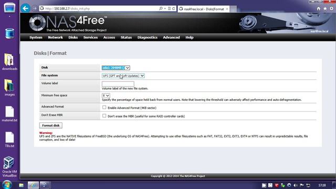Open the Advanced menu
This screenshot has width=336, height=189.
click(171, 37)
